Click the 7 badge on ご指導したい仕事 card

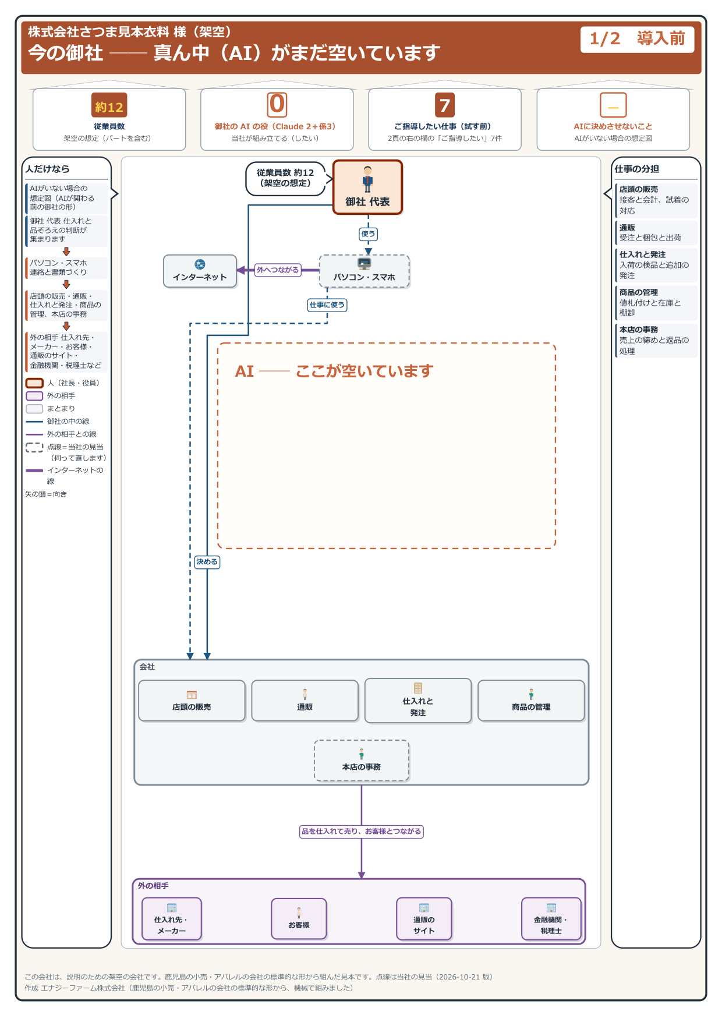[445, 105]
